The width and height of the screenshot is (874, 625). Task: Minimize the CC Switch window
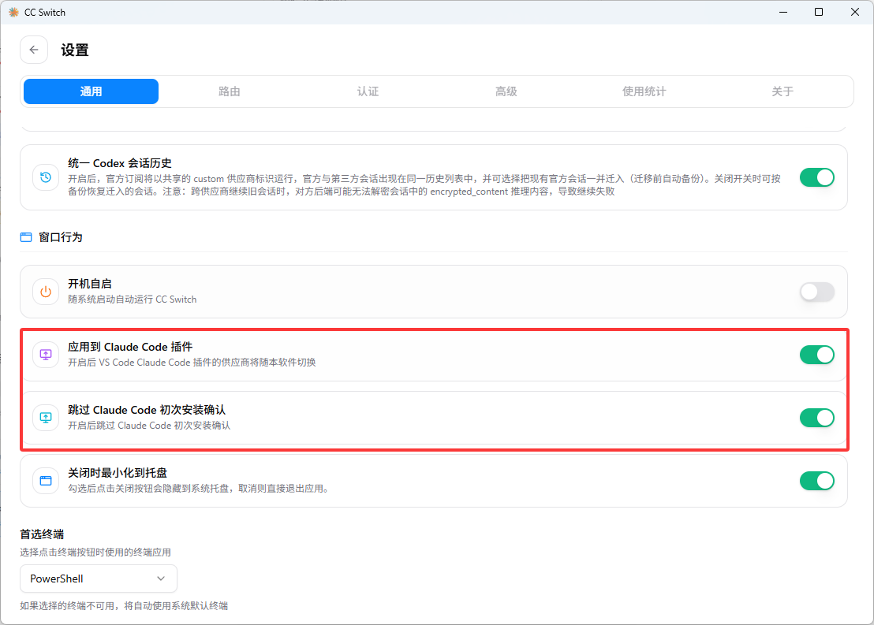pyautogui.click(x=783, y=13)
